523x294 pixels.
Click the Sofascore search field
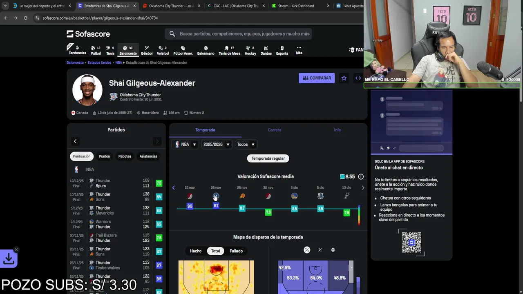[239, 34]
